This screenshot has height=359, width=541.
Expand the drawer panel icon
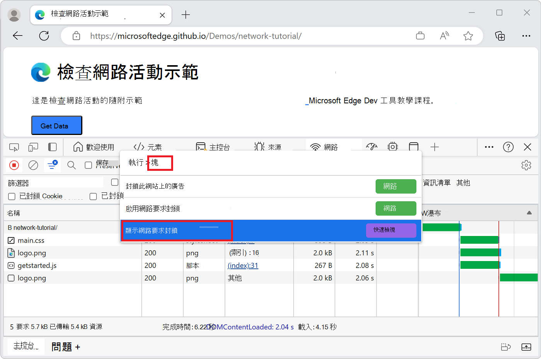pos(526,347)
